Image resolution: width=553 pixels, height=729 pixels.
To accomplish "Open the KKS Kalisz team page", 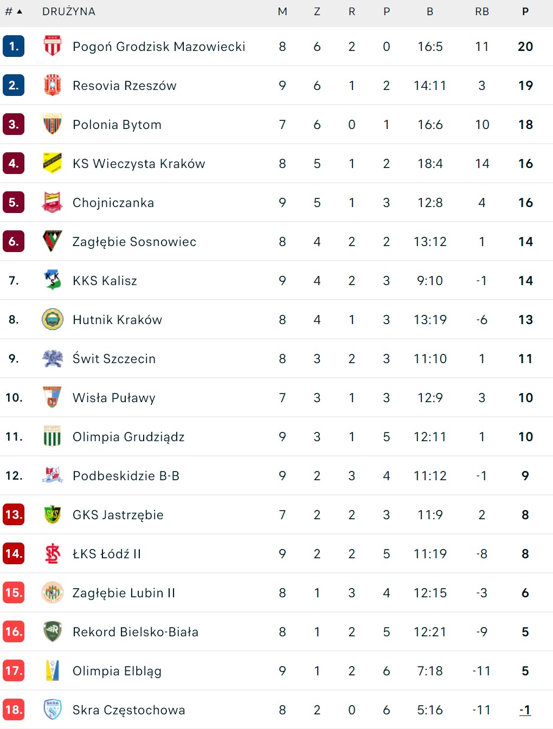I will [105, 281].
